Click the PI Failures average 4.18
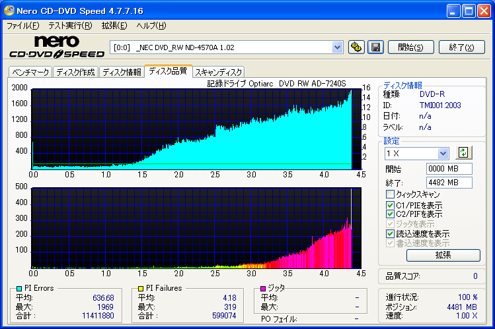This screenshot has width=495, height=329. coord(229,297)
